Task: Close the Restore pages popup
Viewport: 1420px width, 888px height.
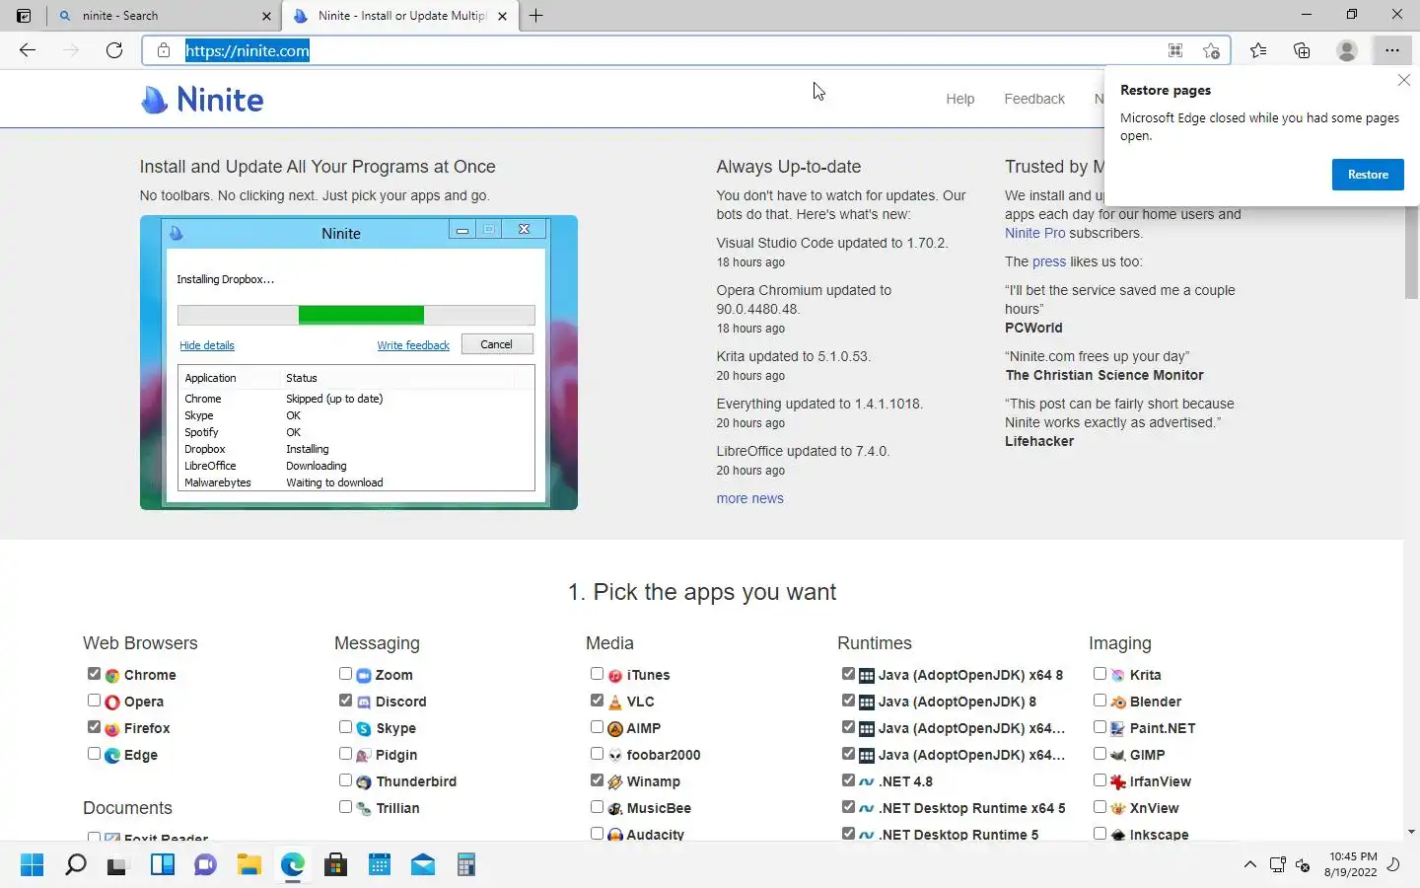Action: 1404,80
